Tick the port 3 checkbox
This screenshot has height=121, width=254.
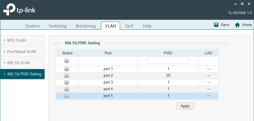pyautogui.click(x=67, y=82)
